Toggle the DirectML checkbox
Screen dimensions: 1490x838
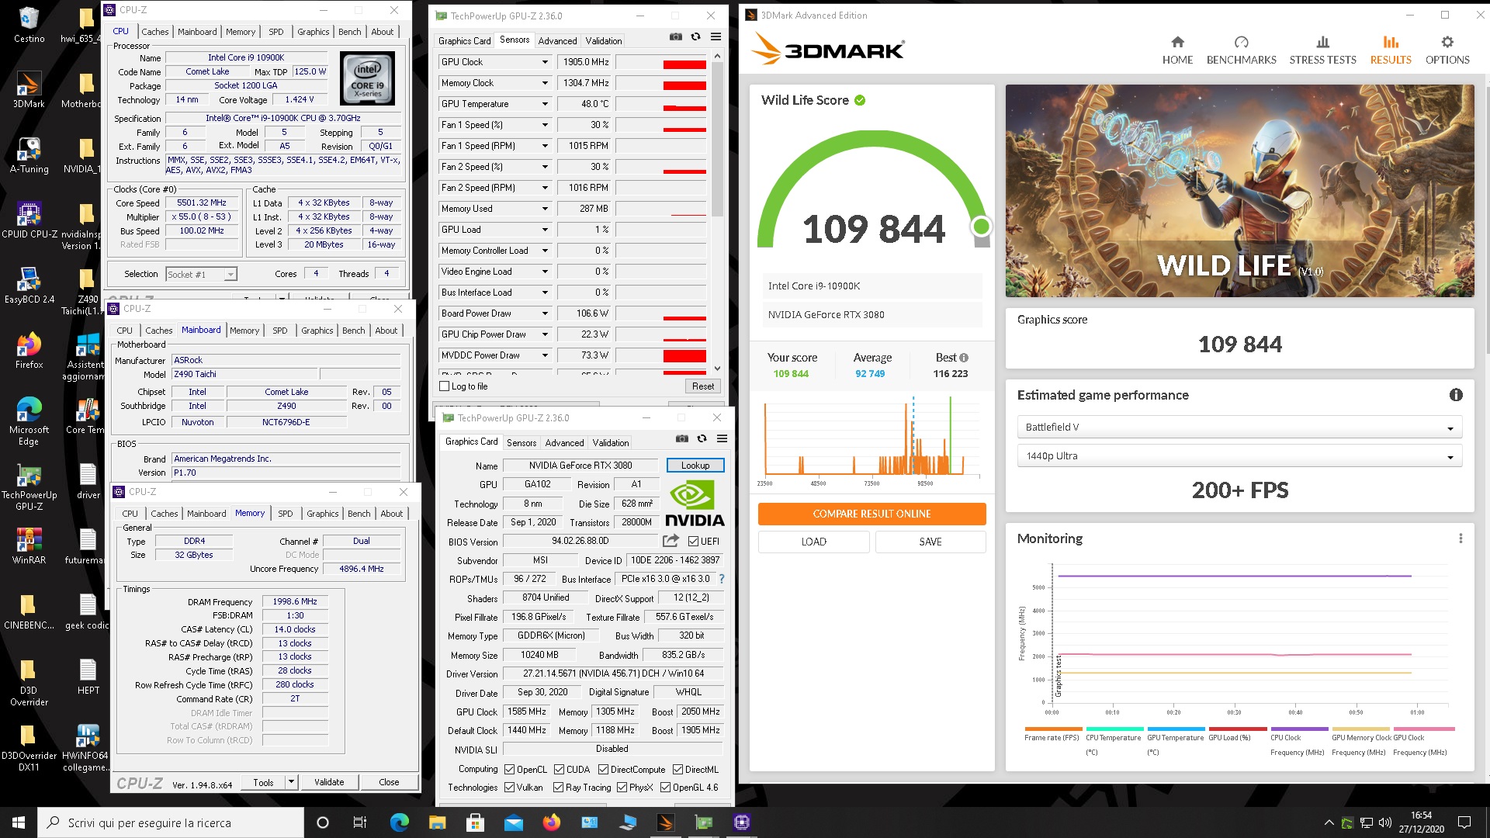pyautogui.click(x=677, y=770)
